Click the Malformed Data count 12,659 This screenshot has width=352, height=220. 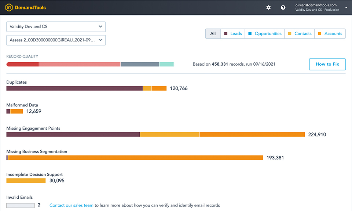coord(34,111)
